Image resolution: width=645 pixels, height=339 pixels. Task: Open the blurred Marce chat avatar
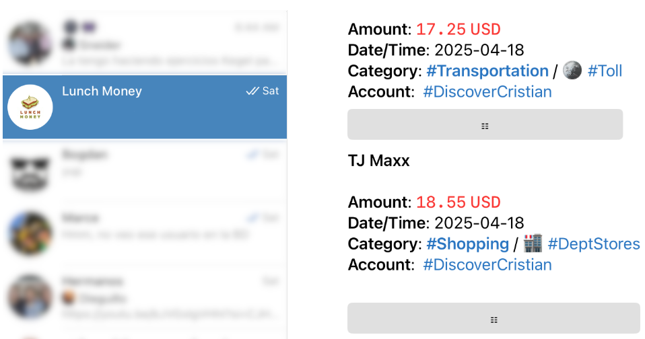(x=30, y=233)
